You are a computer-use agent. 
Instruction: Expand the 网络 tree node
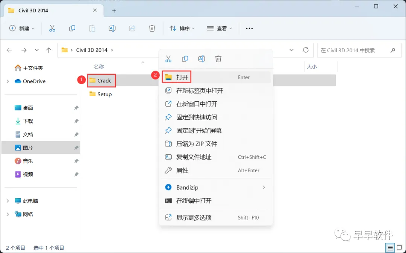coord(8,214)
